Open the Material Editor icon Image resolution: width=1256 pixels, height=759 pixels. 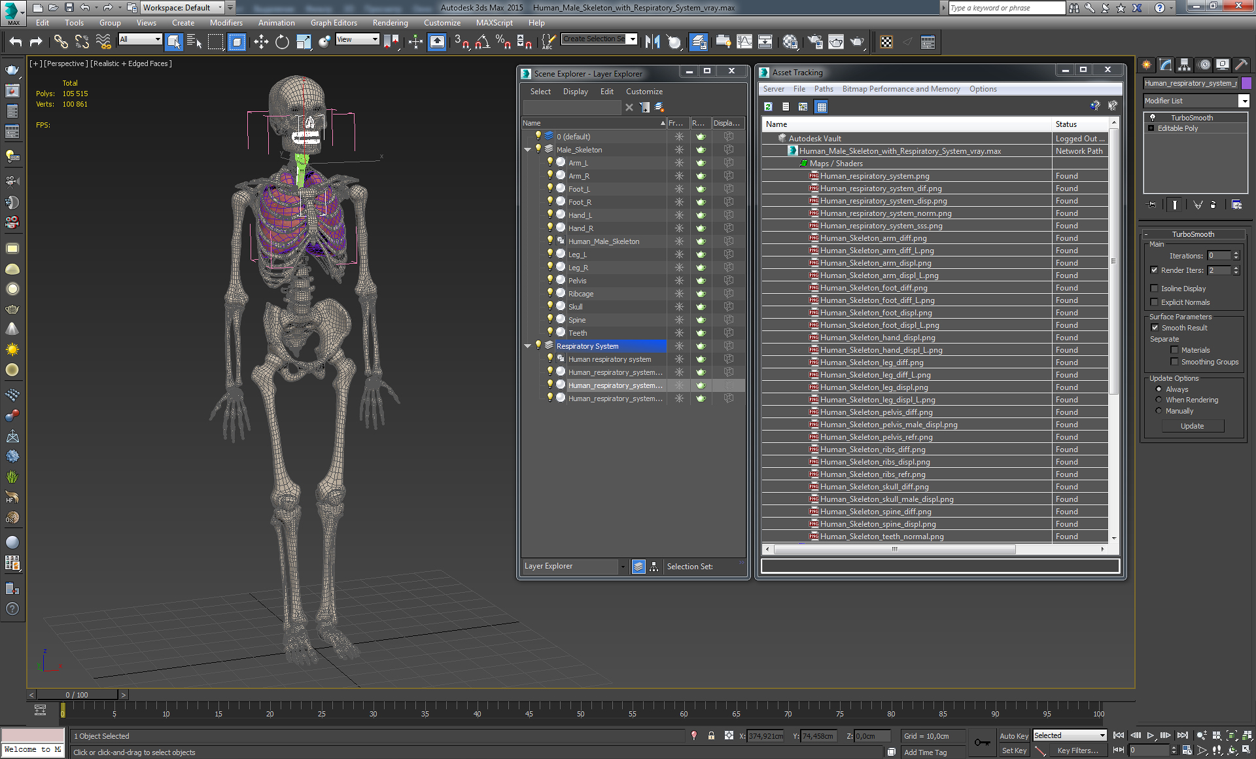click(x=790, y=42)
